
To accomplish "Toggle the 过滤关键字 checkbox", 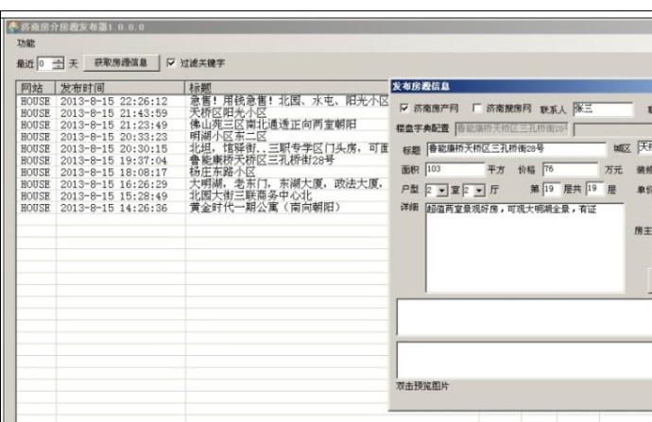I will [x=170, y=62].
